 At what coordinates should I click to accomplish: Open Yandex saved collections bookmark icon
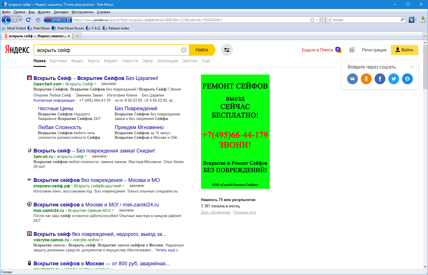point(352,50)
